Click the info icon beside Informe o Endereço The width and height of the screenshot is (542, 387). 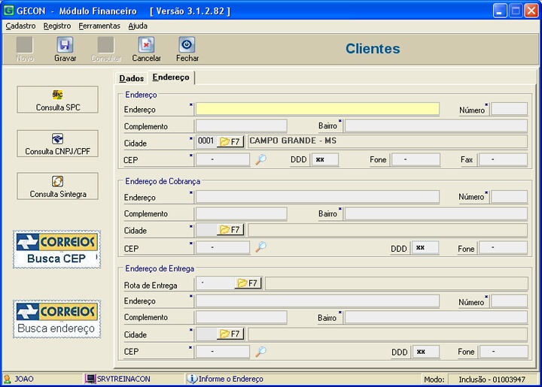192,379
